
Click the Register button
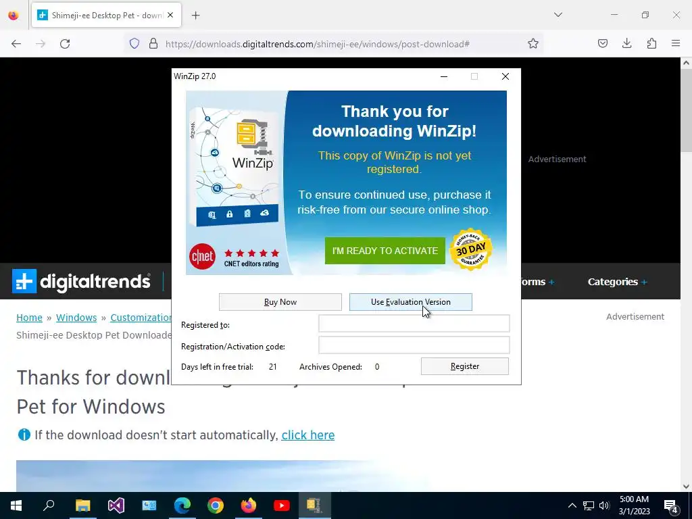pyautogui.click(x=465, y=366)
